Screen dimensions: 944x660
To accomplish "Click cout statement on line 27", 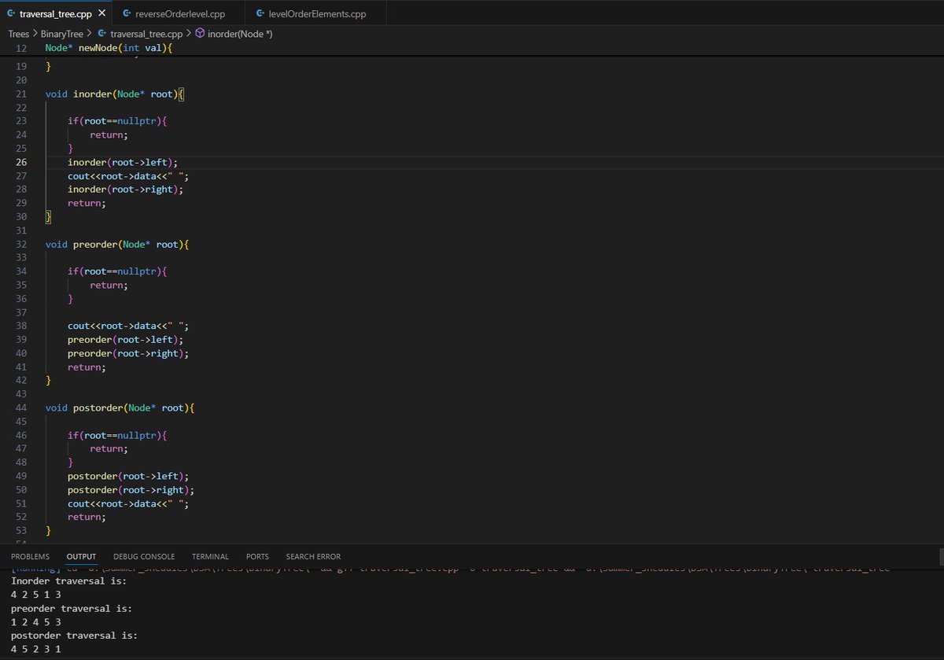I will [x=128, y=176].
